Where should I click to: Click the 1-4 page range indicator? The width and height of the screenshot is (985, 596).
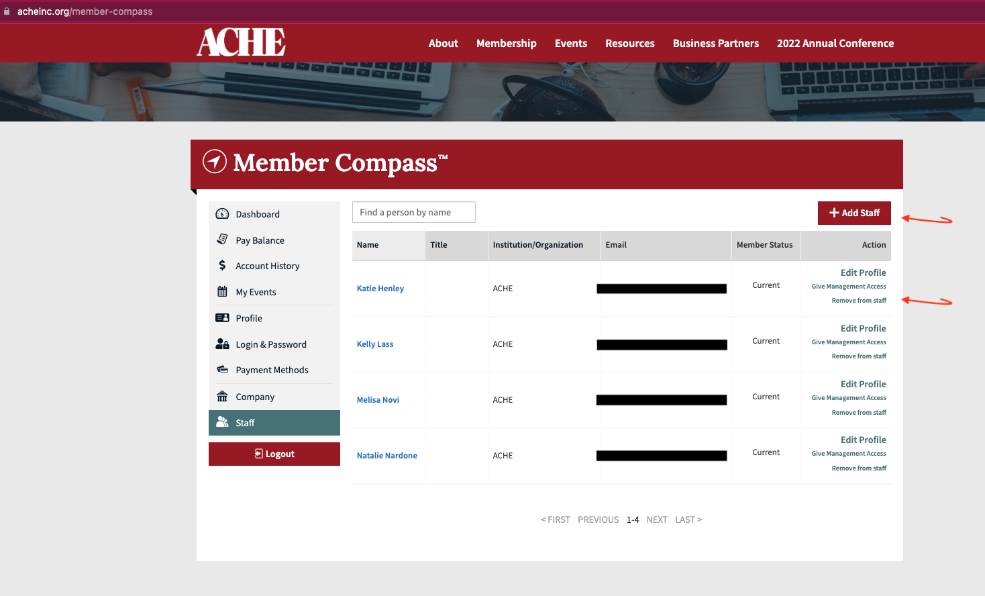click(x=633, y=519)
